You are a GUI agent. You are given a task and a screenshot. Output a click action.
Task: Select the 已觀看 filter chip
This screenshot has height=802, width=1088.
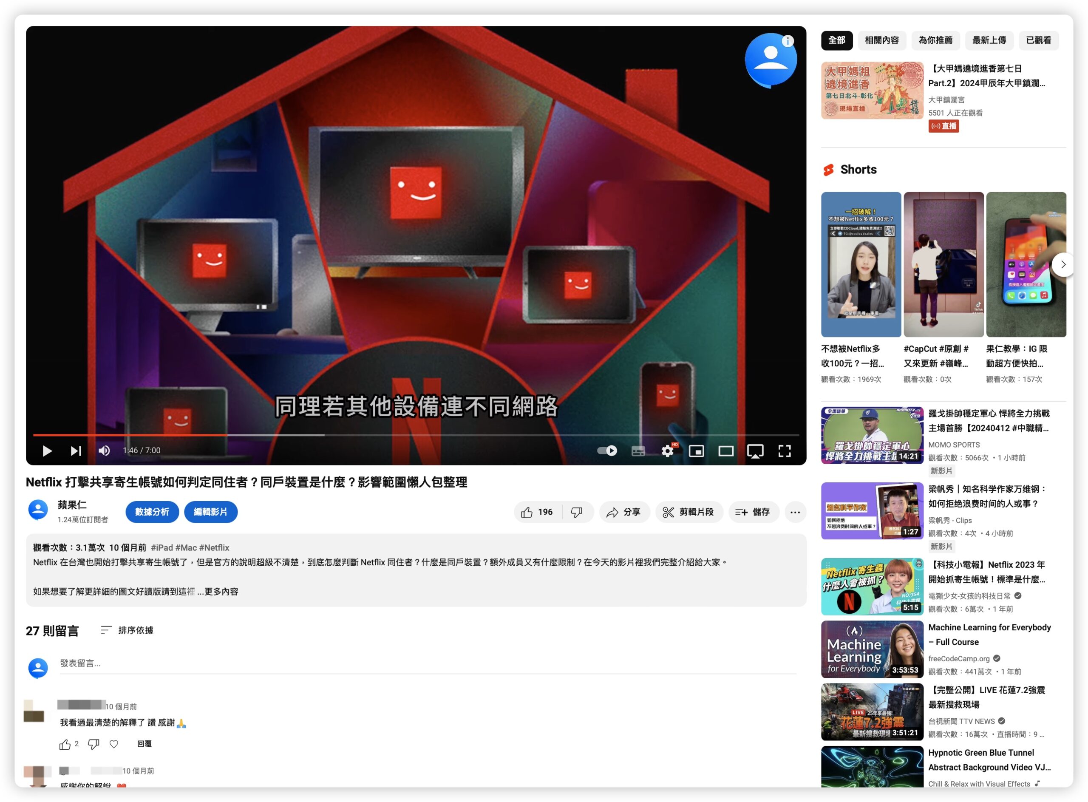tap(1038, 40)
